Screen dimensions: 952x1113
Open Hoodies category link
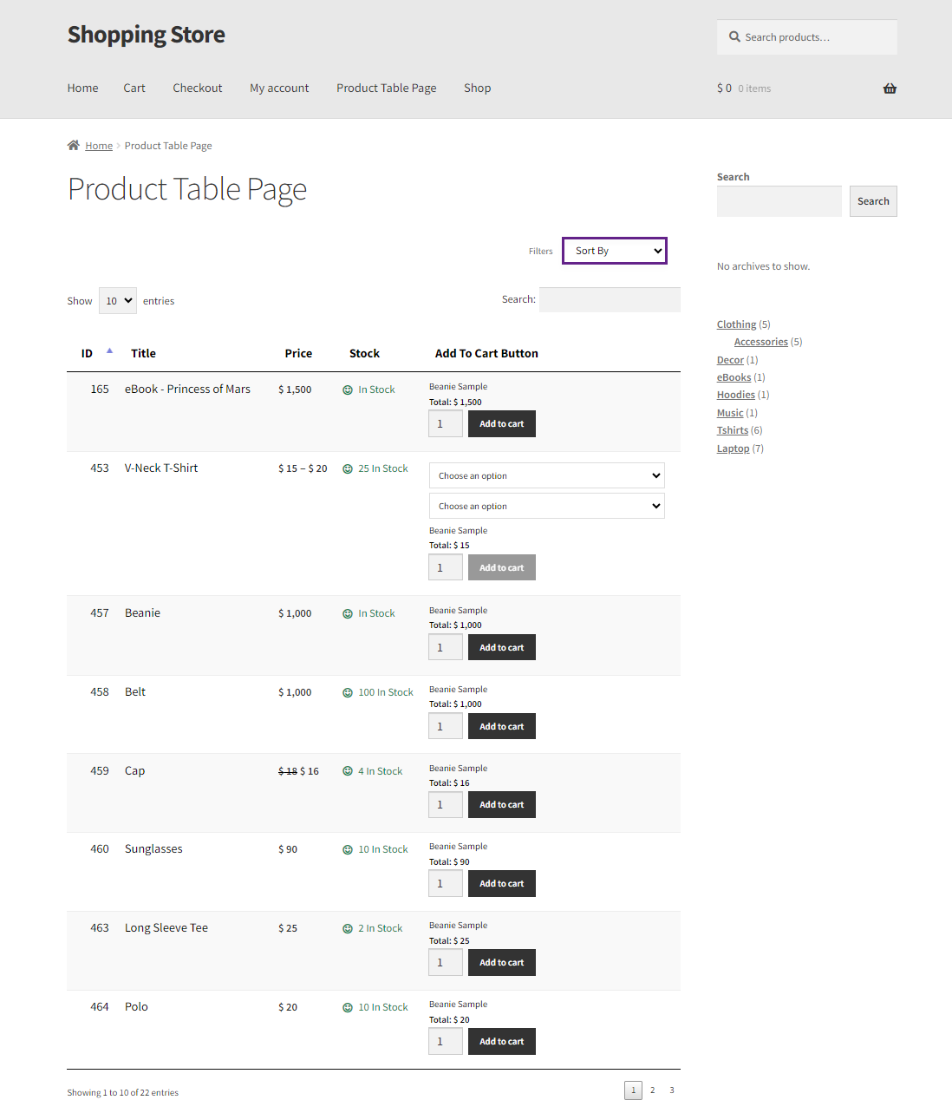(x=736, y=395)
